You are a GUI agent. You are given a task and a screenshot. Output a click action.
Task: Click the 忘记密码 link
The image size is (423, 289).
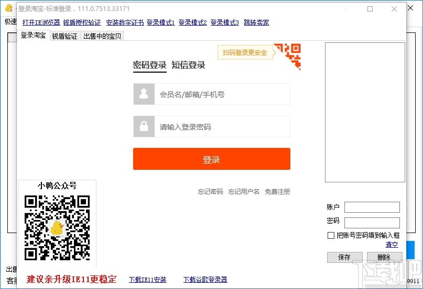coord(210,192)
